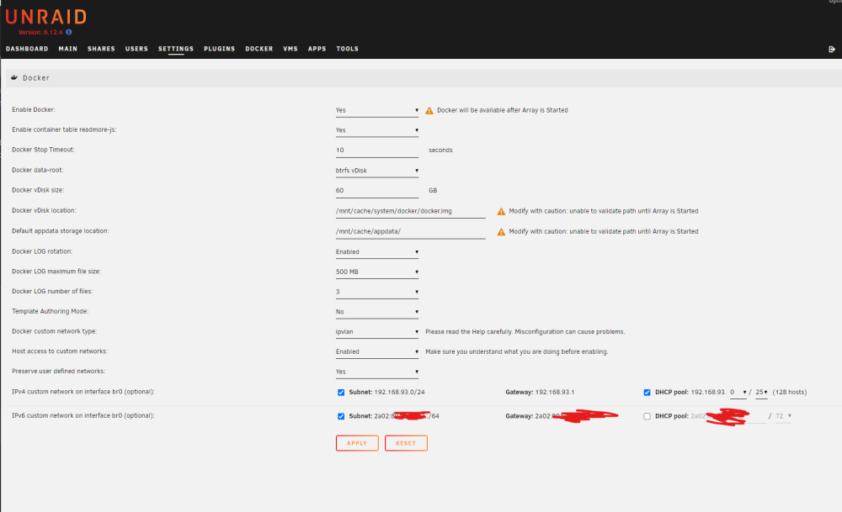This screenshot has height=512, width=842.
Task: Click the 'Enable Docker:' label
Action: pyautogui.click(x=34, y=110)
